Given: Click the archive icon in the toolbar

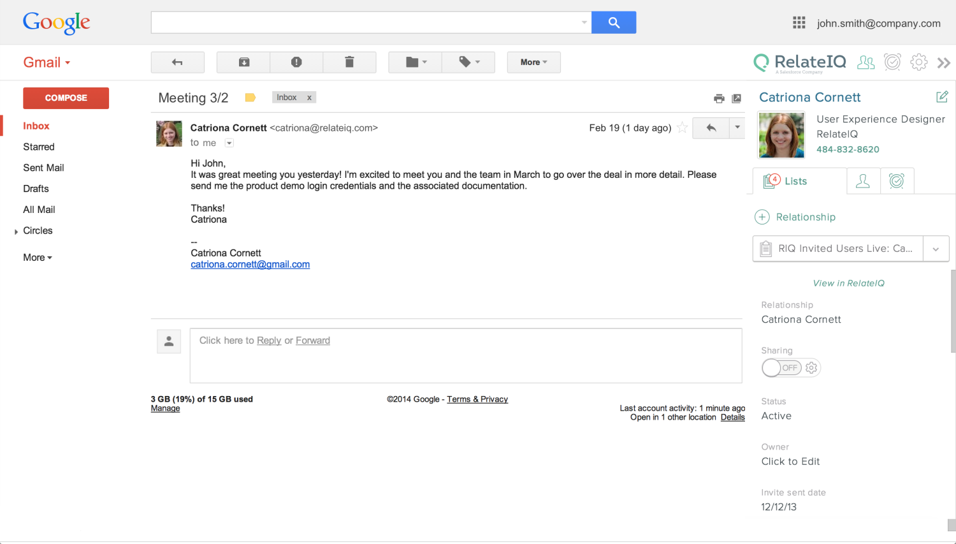Looking at the screenshot, I should pyautogui.click(x=243, y=62).
